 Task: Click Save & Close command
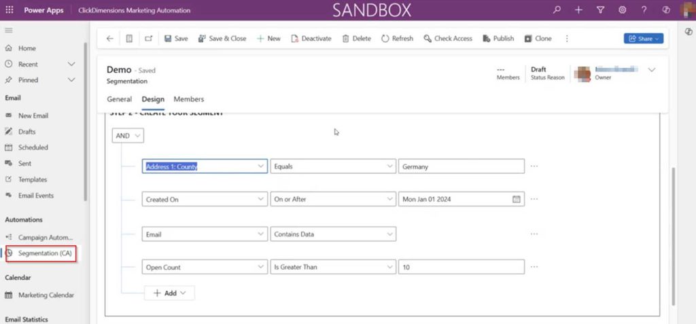(x=222, y=39)
